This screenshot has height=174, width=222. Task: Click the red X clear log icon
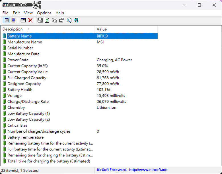coord(30,20)
